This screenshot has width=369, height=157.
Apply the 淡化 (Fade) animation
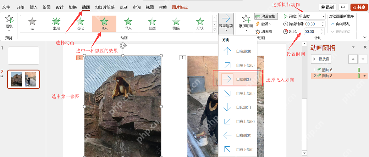coord(80,24)
